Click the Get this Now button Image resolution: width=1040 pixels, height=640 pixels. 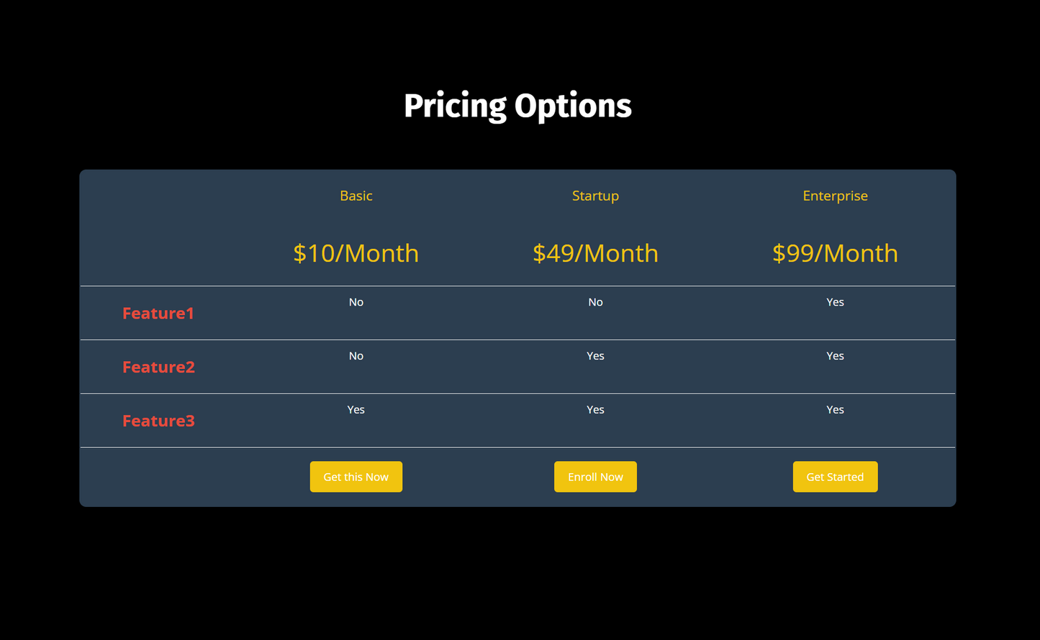(x=356, y=477)
